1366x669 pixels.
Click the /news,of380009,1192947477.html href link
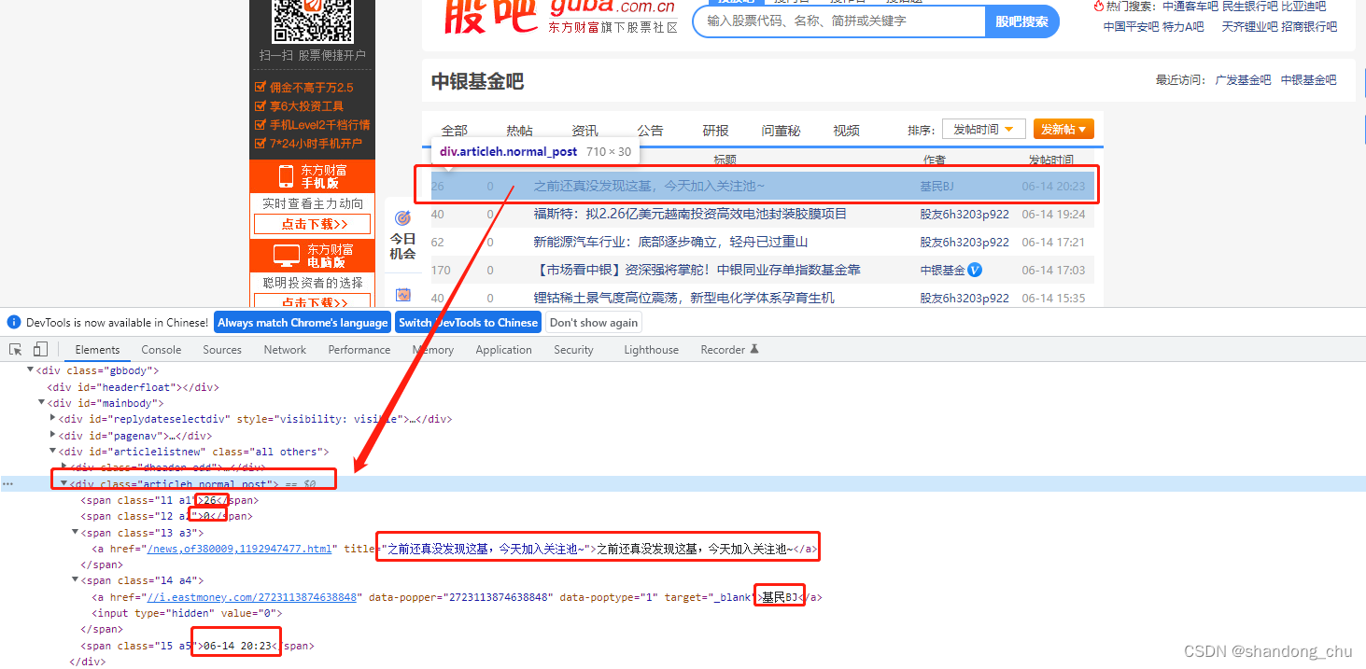[239, 549]
